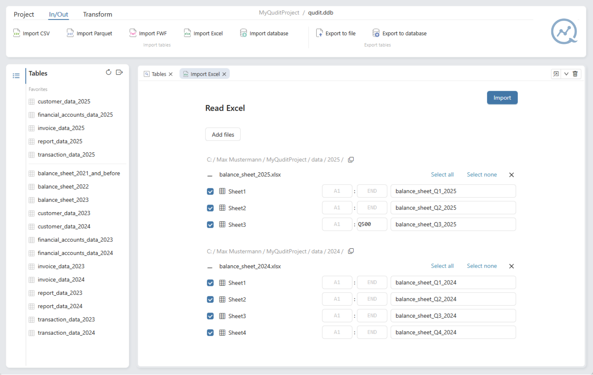This screenshot has width=593, height=375.
Task: Click the Import CSV icon
Action: [x=17, y=33]
